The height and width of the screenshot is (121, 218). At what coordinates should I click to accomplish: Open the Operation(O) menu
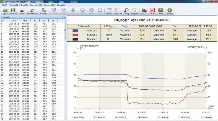point(34,5)
